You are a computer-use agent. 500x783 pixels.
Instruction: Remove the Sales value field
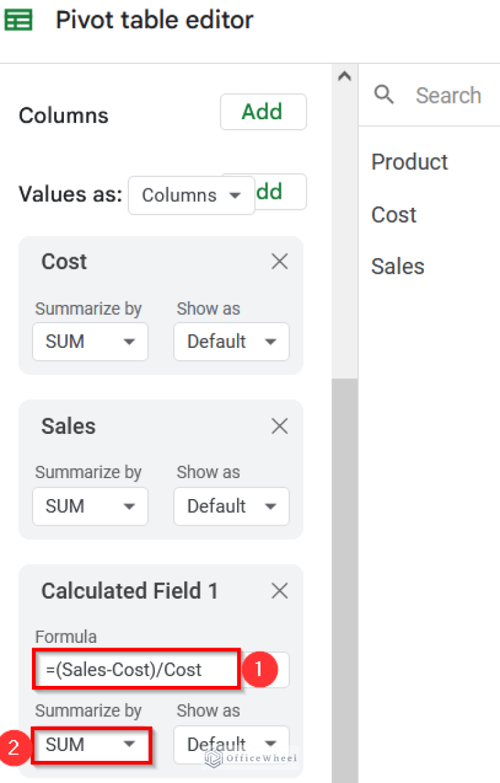tap(279, 425)
